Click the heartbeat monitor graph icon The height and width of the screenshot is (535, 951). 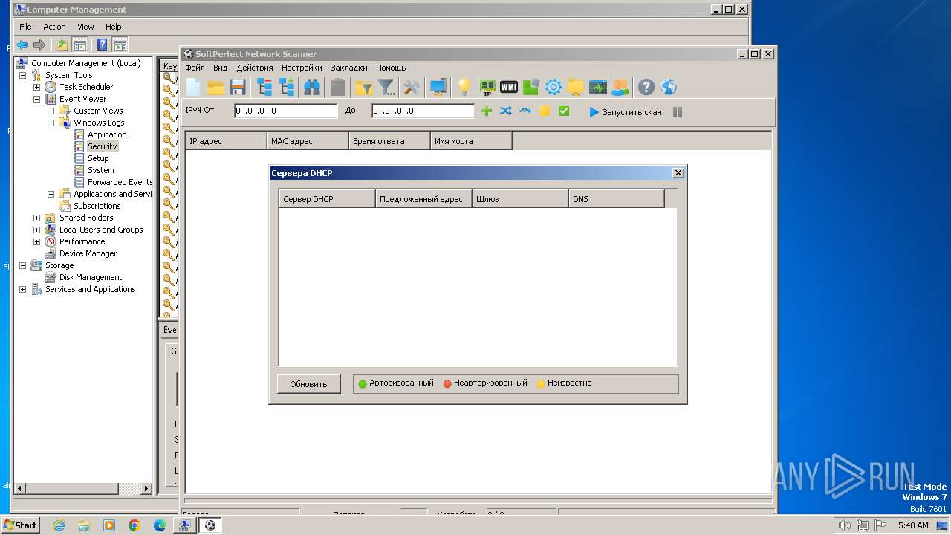coord(598,87)
